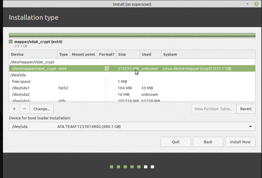Click the plus add partition button

tap(14, 109)
